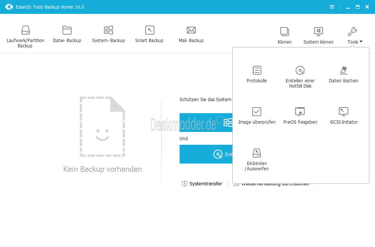The height and width of the screenshot is (247, 375).
Task: Choose Daten löschen in Tools
Action: [x=344, y=74]
